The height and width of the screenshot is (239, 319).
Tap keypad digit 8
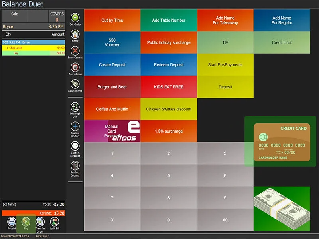pyautogui.click(x=169, y=198)
